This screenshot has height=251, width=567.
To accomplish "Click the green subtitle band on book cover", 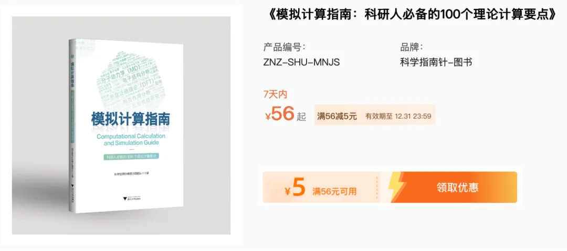I will pos(132,157).
